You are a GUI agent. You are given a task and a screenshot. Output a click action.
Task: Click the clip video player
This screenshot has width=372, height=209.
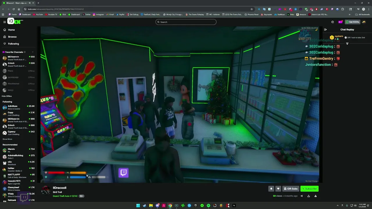click(x=180, y=105)
